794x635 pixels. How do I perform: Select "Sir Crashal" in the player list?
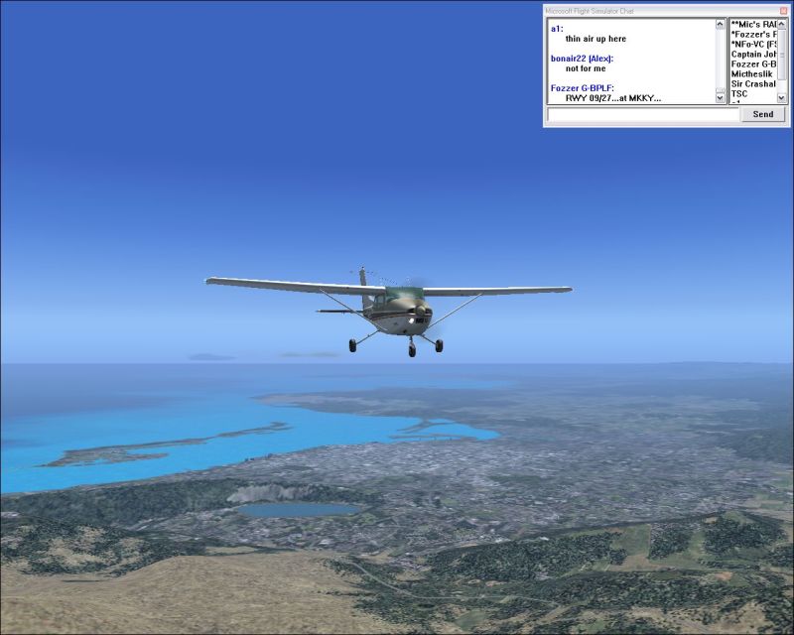(753, 83)
